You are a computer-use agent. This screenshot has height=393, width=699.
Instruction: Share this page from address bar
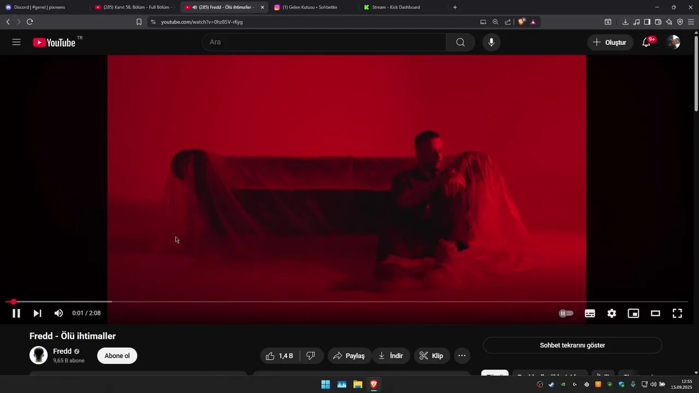508,22
